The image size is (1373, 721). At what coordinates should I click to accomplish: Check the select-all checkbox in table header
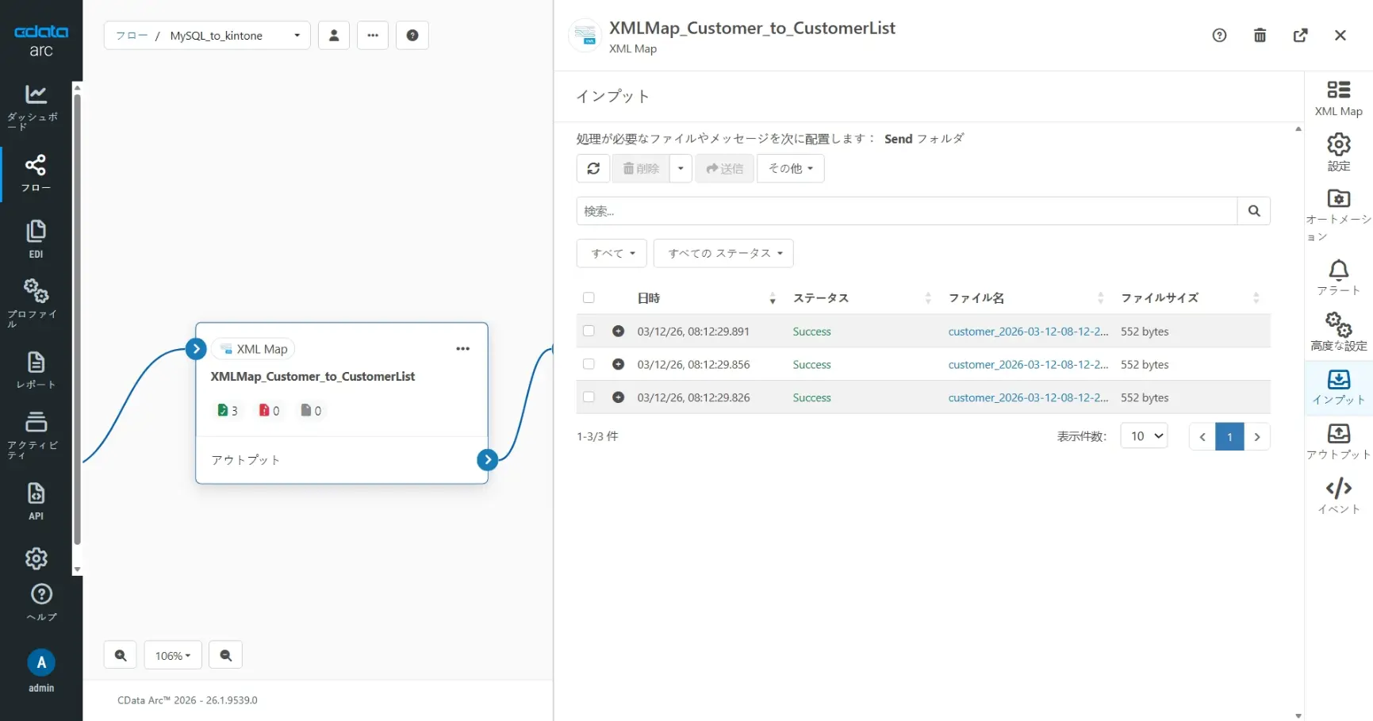(x=589, y=298)
